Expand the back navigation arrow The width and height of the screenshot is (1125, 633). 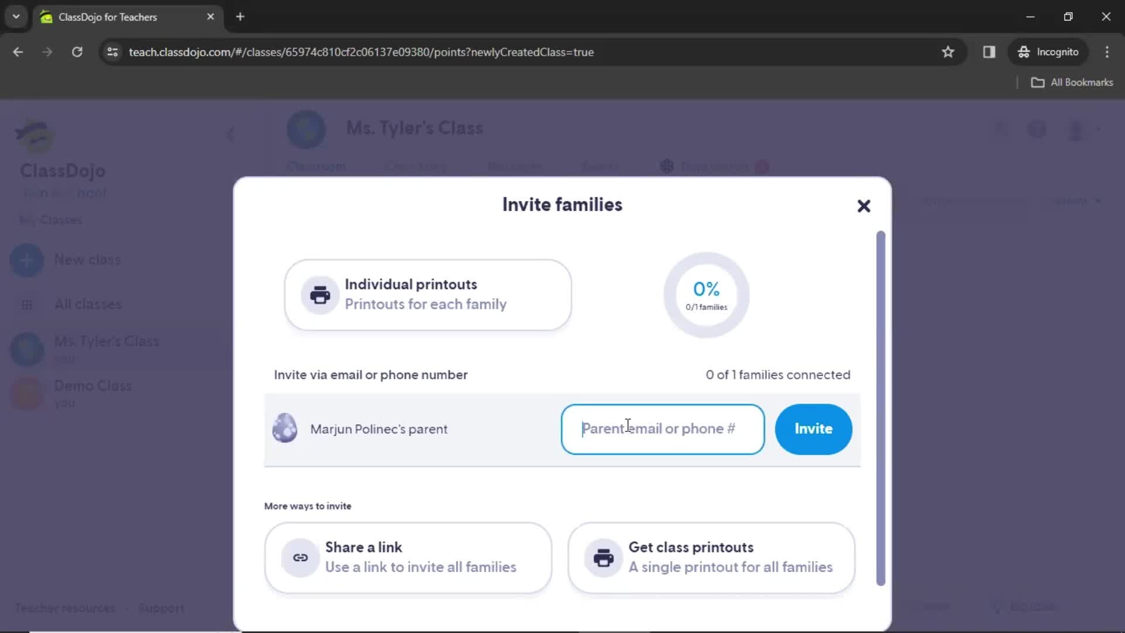[x=18, y=52]
